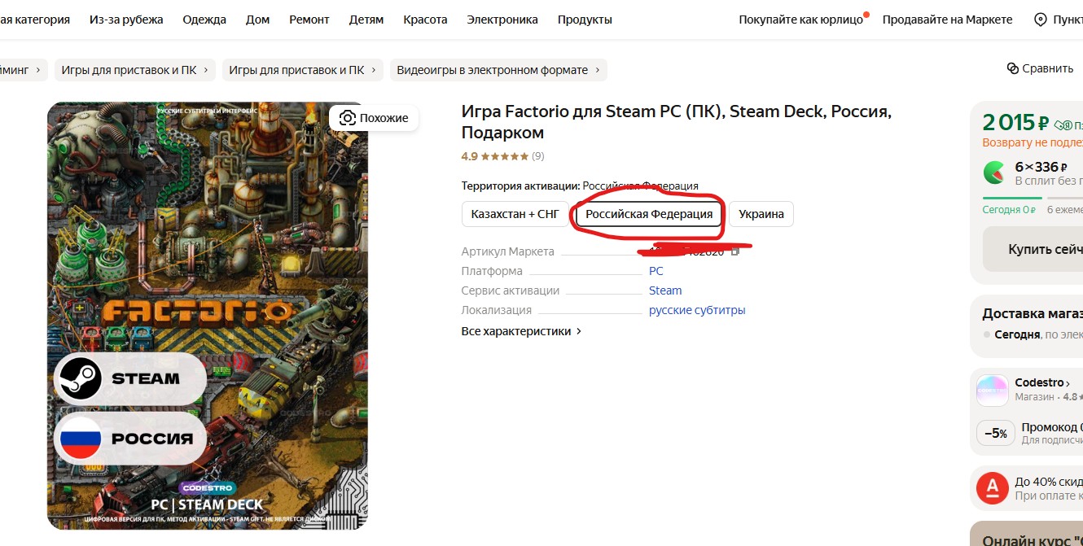Click the Split payment pie icon

coord(994,173)
